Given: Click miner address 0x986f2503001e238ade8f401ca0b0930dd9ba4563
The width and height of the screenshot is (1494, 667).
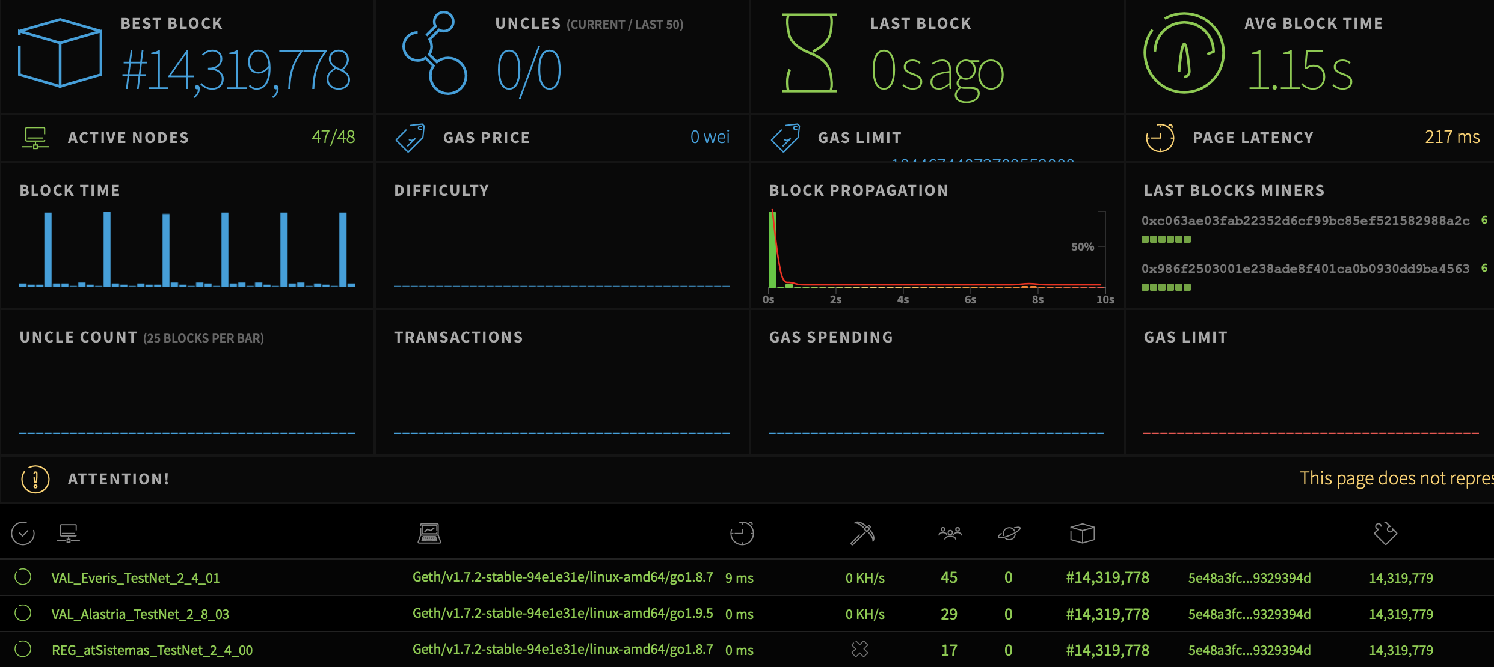Looking at the screenshot, I should click(1305, 269).
